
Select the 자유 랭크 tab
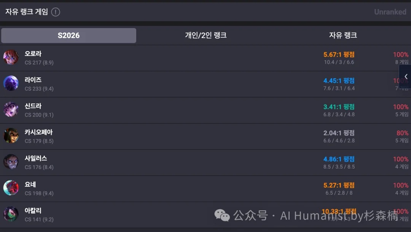tap(342, 35)
